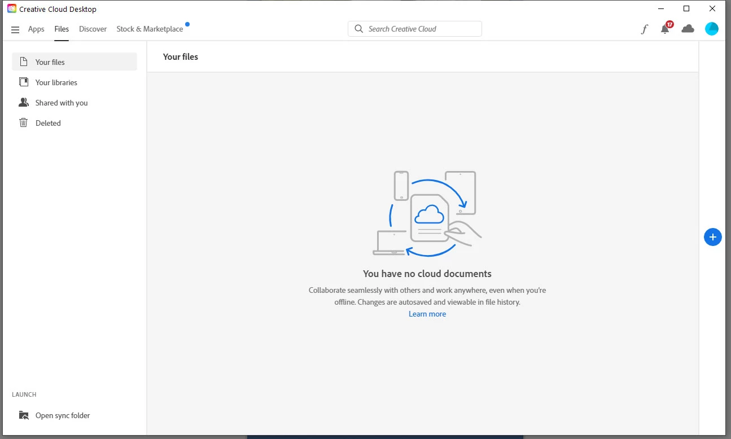731x439 pixels.
Task: Click the LAUNCH section label
Action: pyautogui.click(x=24, y=394)
